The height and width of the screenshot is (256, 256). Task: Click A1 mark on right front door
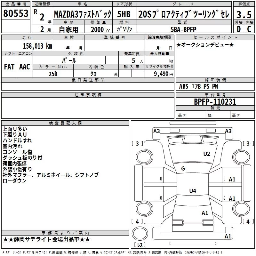click(232, 180)
